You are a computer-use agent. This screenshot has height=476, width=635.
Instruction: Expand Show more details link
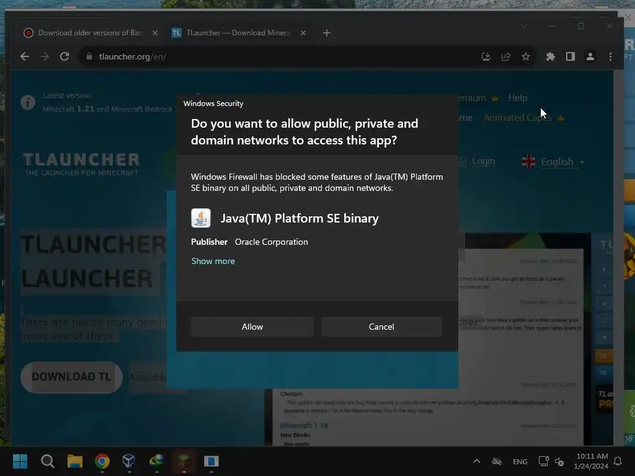click(213, 261)
